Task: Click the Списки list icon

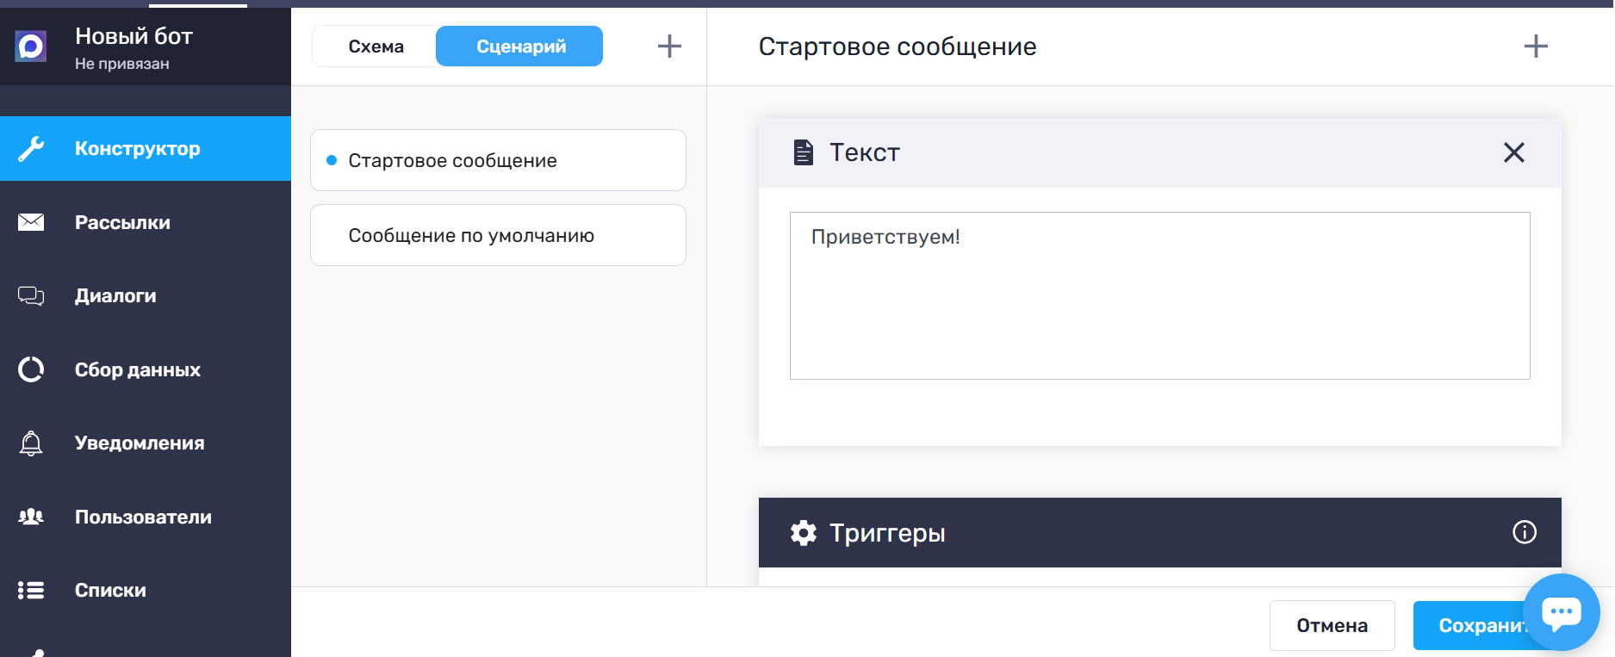Action: tap(31, 590)
